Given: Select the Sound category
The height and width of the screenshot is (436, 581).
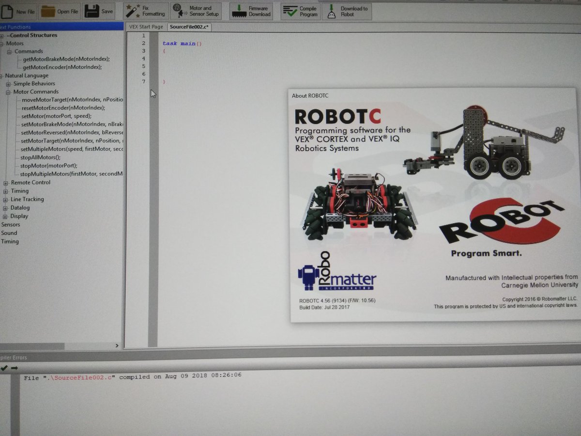Looking at the screenshot, I should tap(9, 233).
